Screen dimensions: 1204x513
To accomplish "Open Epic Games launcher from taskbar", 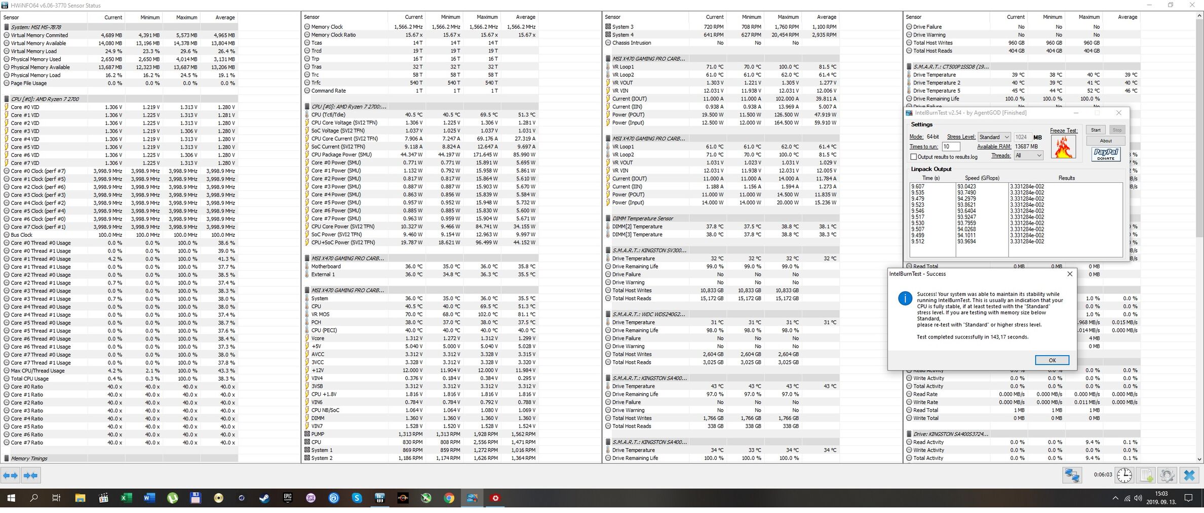I will (288, 498).
